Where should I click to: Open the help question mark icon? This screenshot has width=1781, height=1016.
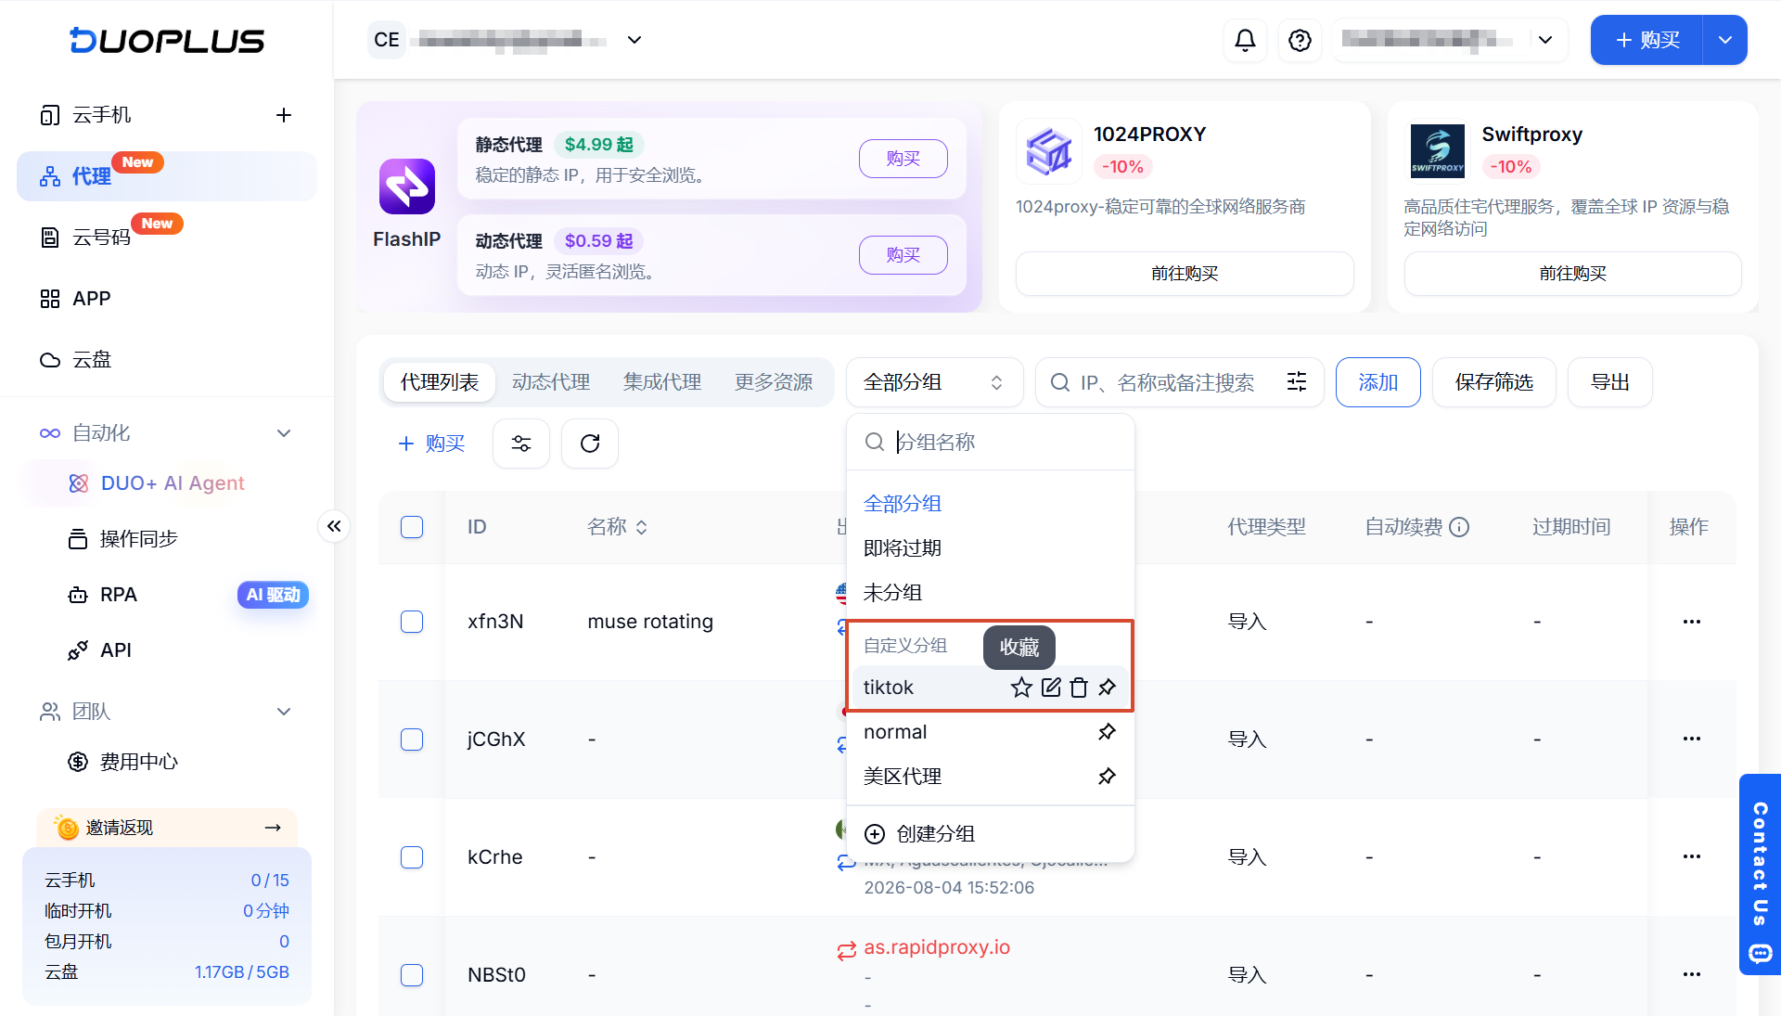(1300, 40)
